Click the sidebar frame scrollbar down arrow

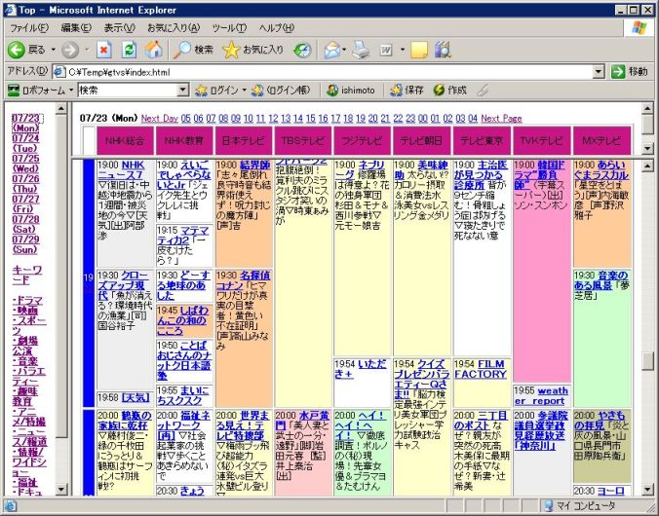click(61, 489)
